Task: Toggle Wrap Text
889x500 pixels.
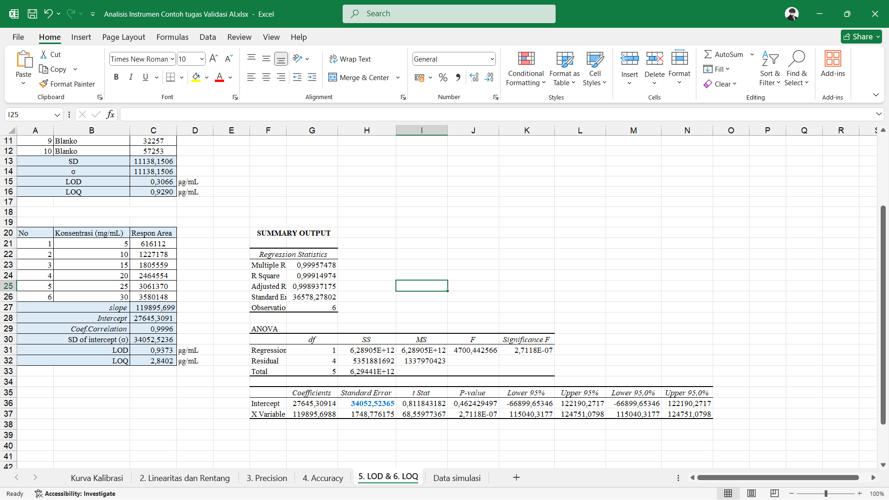Action: pyautogui.click(x=350, y=59)
